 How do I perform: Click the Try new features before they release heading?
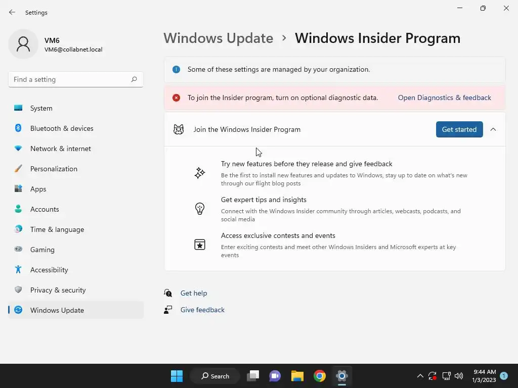click(307, 164)
